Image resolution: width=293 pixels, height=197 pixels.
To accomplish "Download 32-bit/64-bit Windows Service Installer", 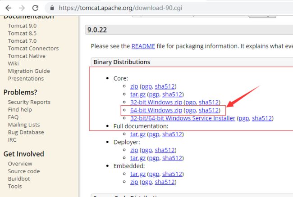I will pos(183,118).
